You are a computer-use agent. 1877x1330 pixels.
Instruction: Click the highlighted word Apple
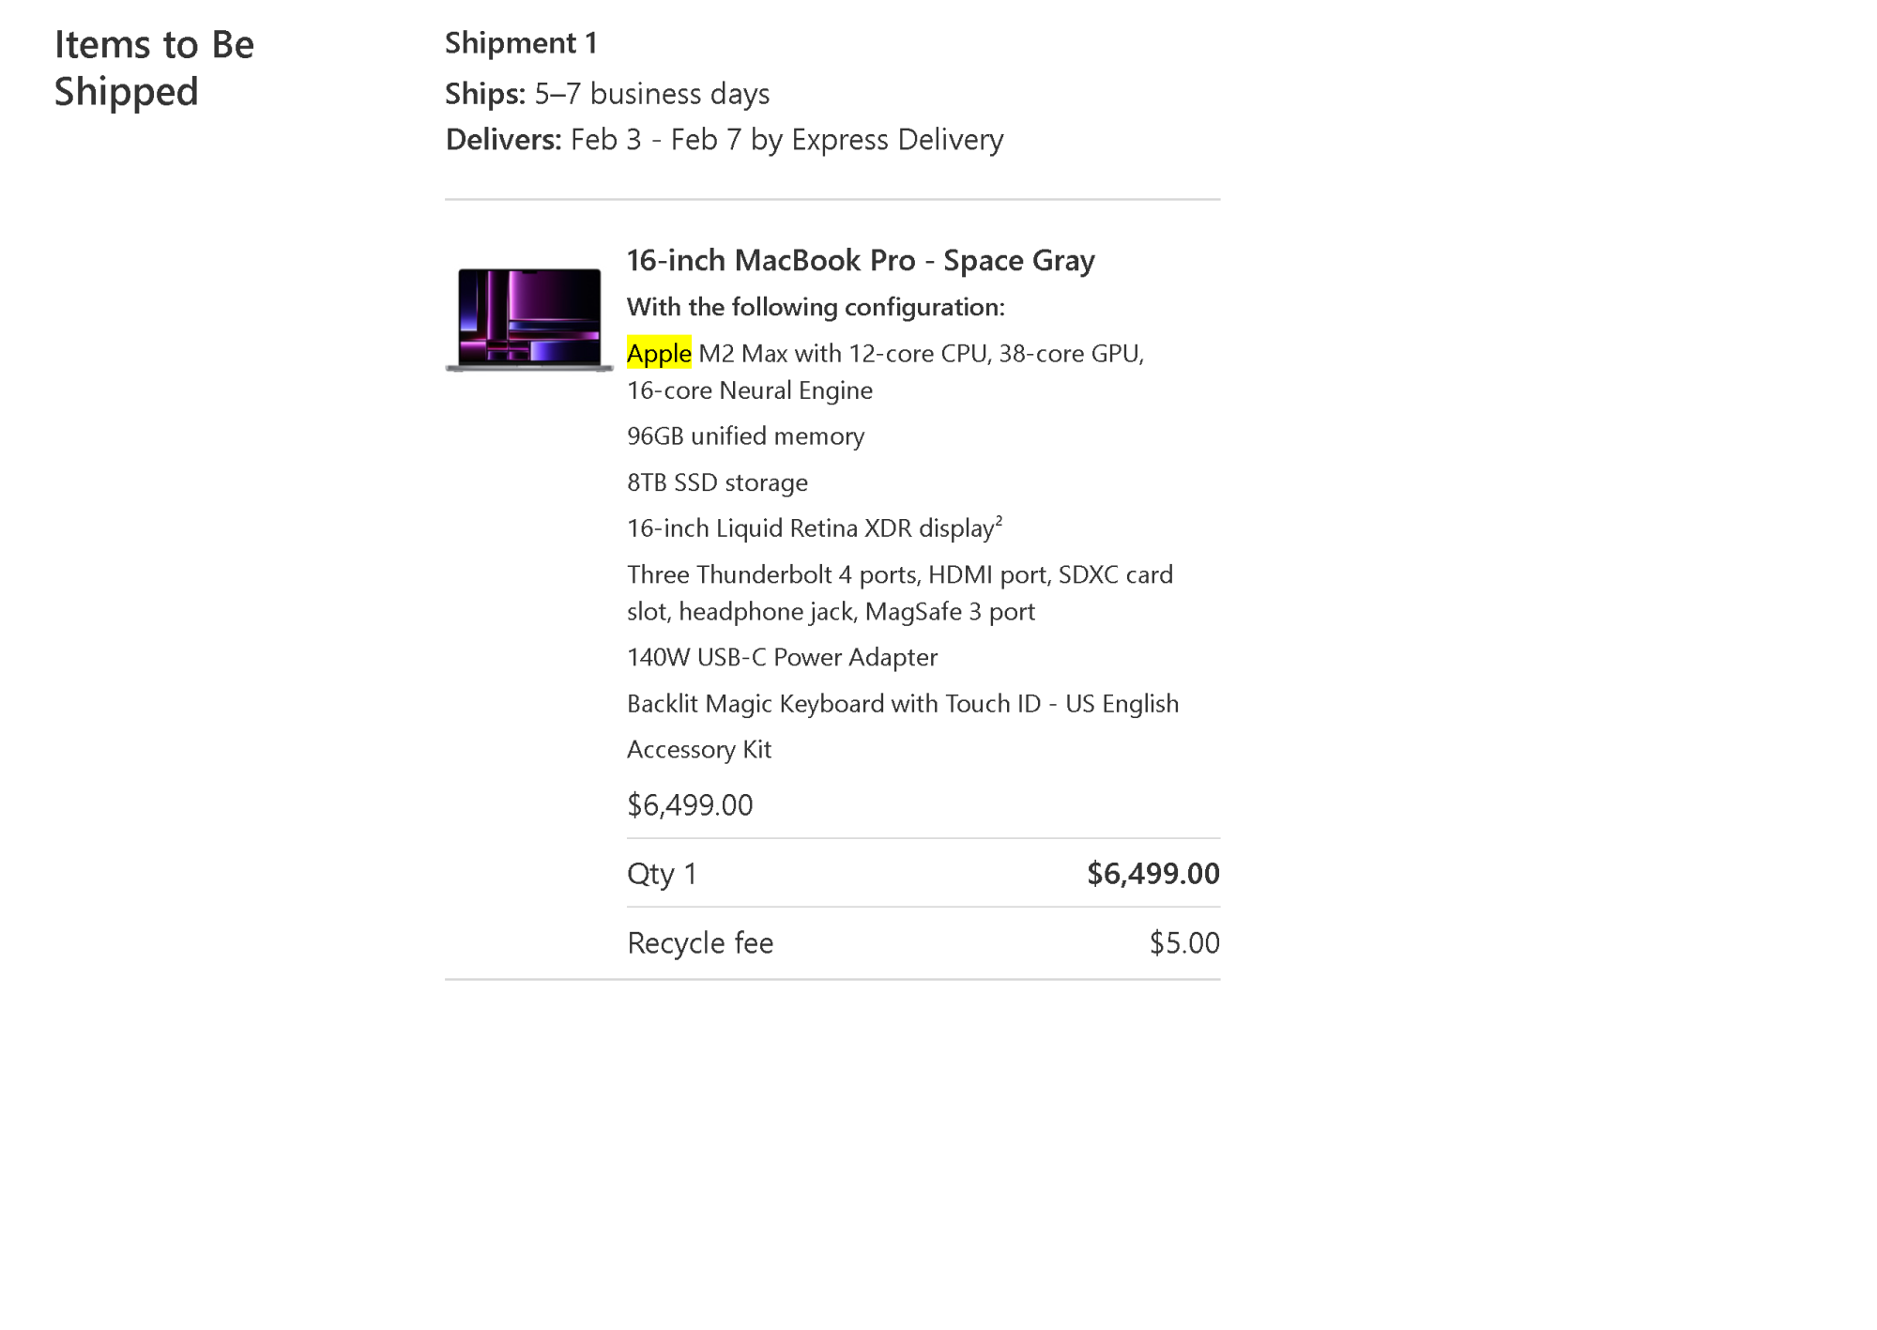tap(659, 353)
